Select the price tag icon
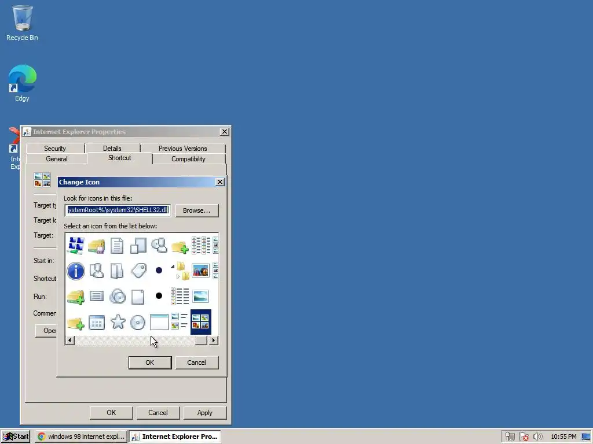The width and height of the screenshot is (593, 444). click(138, 271)
